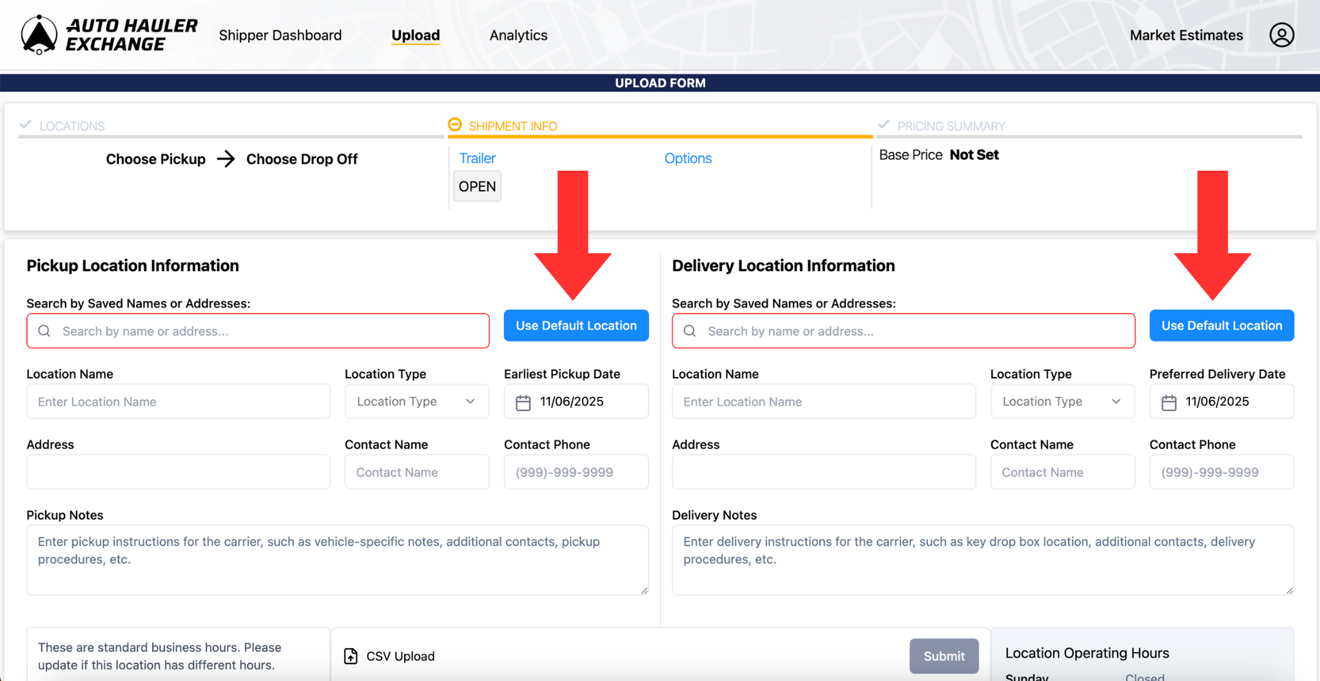The image size is (1320, 681).
Task: Open the Earliest Pickup Date calendar icon
Action: [x=523, y=401]
